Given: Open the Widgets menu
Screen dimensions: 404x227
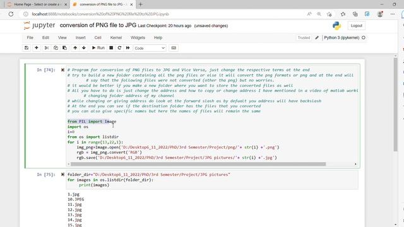Looking at the screenshot, I should (138, 38).
